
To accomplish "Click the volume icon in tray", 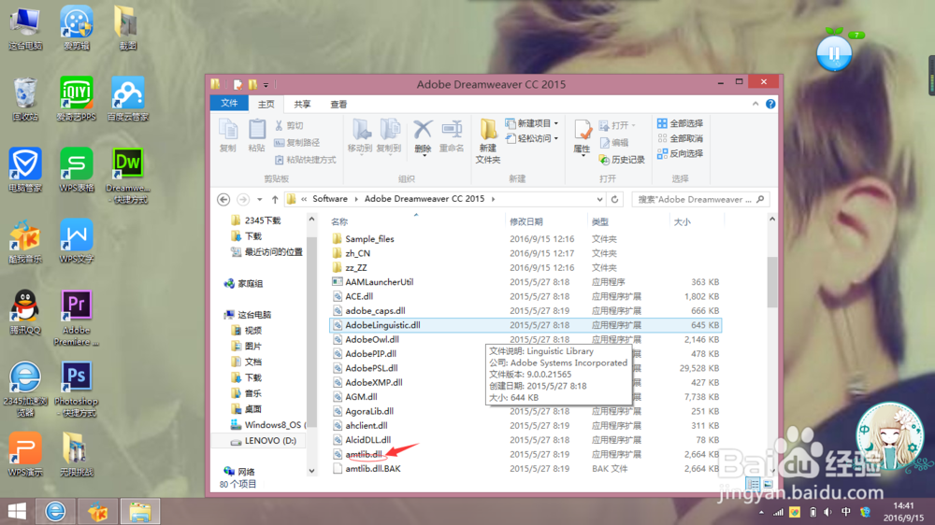I will [x=827, y=512].
